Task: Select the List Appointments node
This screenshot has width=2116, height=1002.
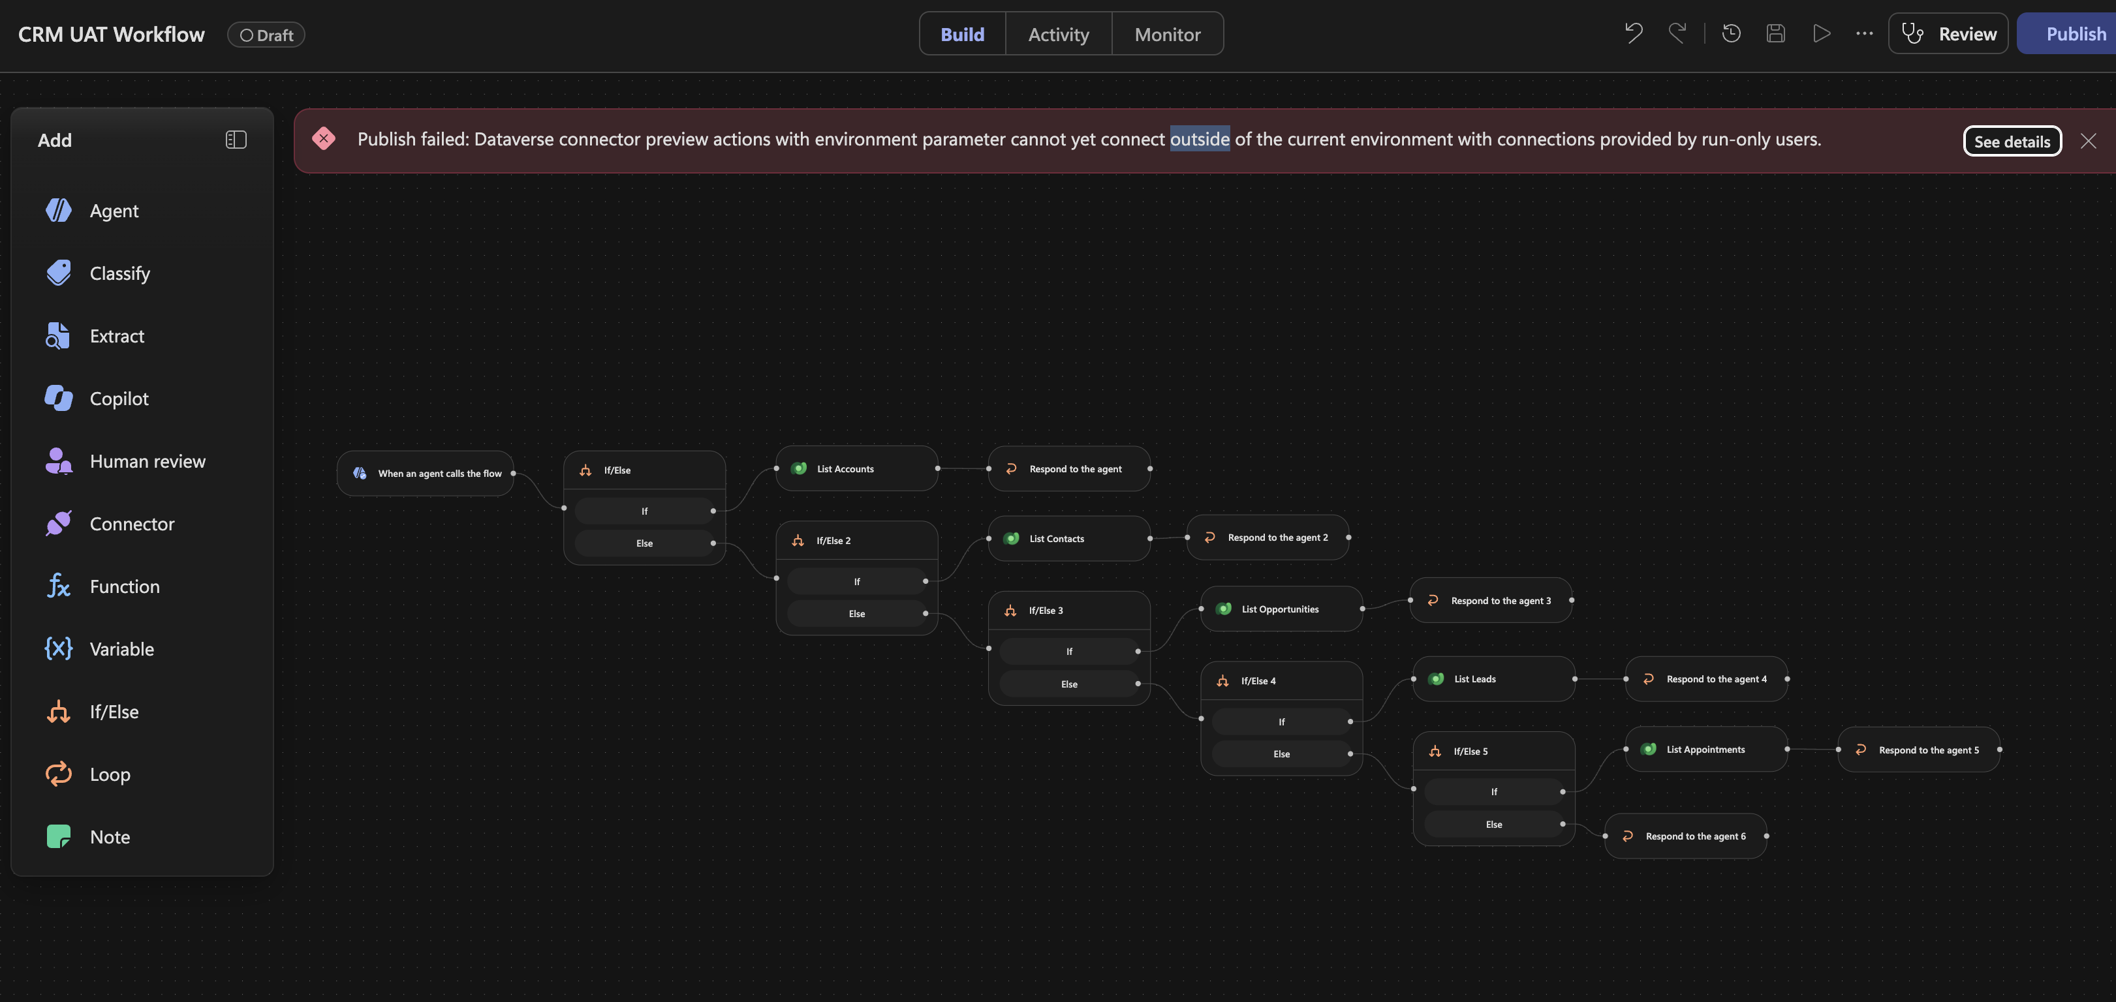Action: (x=1706, y=750)
